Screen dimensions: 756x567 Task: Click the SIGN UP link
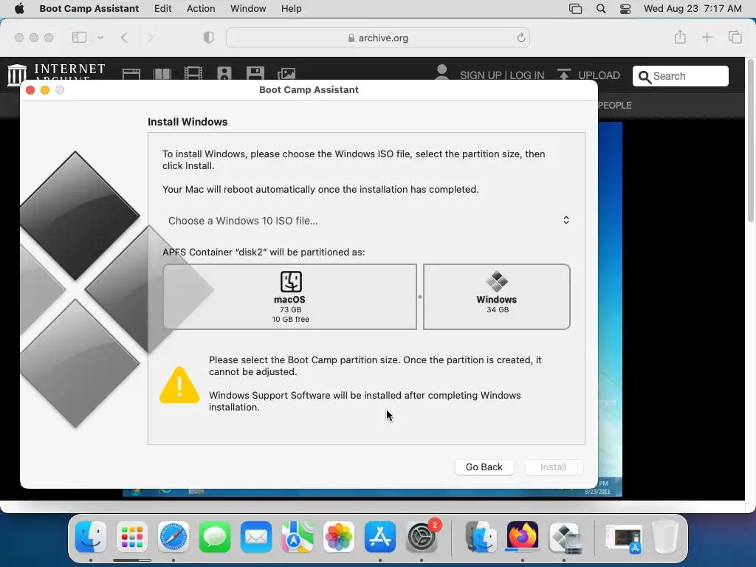480,75
